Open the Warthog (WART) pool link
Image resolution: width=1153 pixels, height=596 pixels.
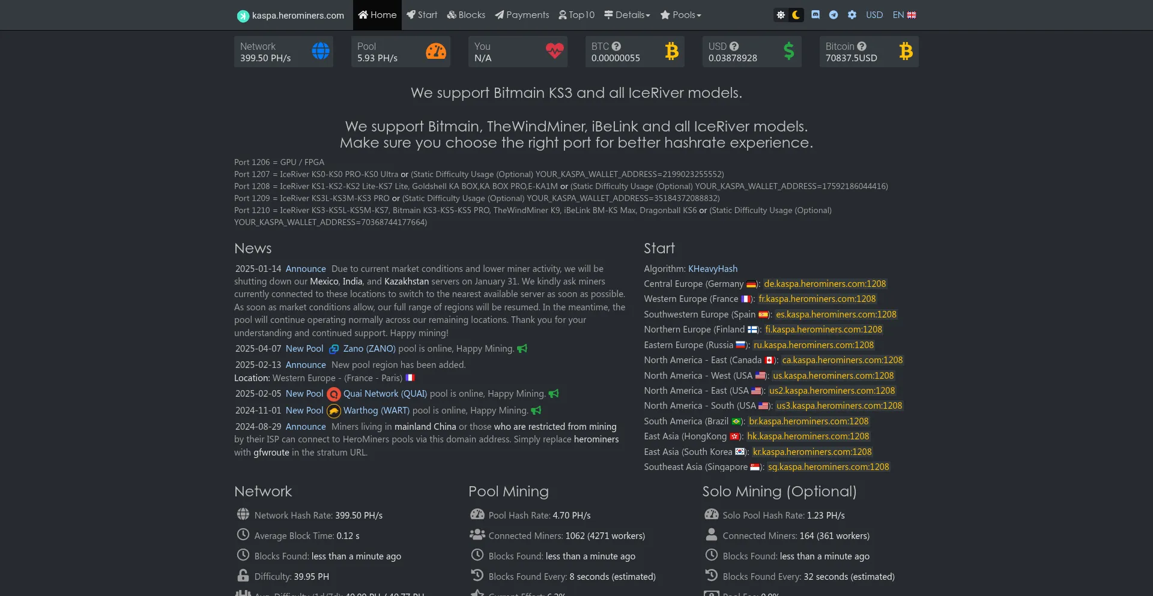click(x=377, y=411)
